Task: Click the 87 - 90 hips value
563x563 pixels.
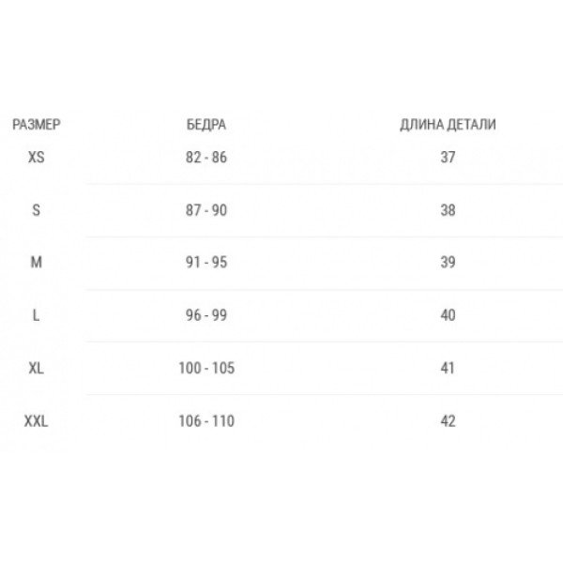Action: pos(206,210)
